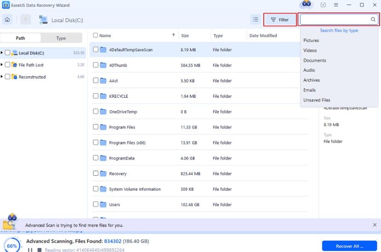The height and width of the screenshot is (252, 381).
Task: Click the 4DefaultTempSaveScan folder icon
Action: tap(103, 50)
